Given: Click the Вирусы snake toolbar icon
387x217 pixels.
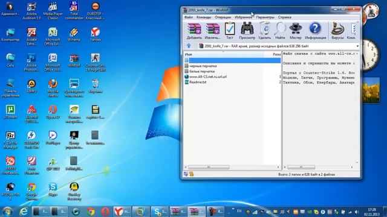Looking at the screenshot, I should point(337,31).
